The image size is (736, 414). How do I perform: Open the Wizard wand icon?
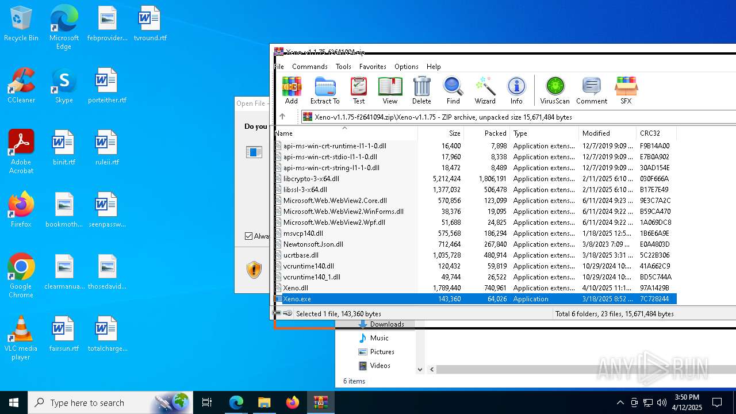tap(485, 91)
